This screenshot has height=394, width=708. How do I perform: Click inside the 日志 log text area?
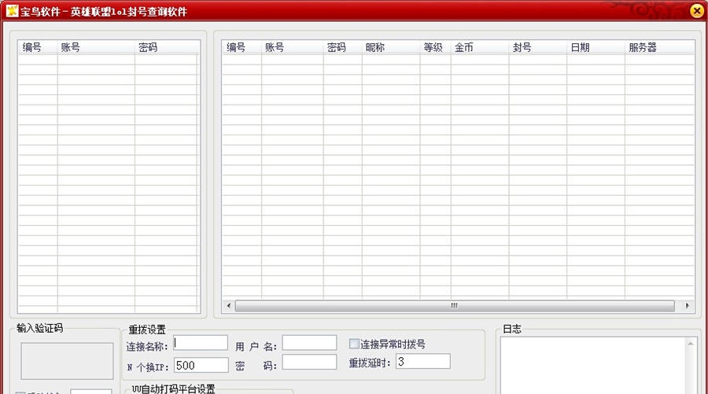tap(593, 366)
